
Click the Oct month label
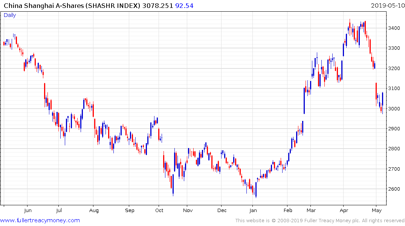tap(159, 211)
